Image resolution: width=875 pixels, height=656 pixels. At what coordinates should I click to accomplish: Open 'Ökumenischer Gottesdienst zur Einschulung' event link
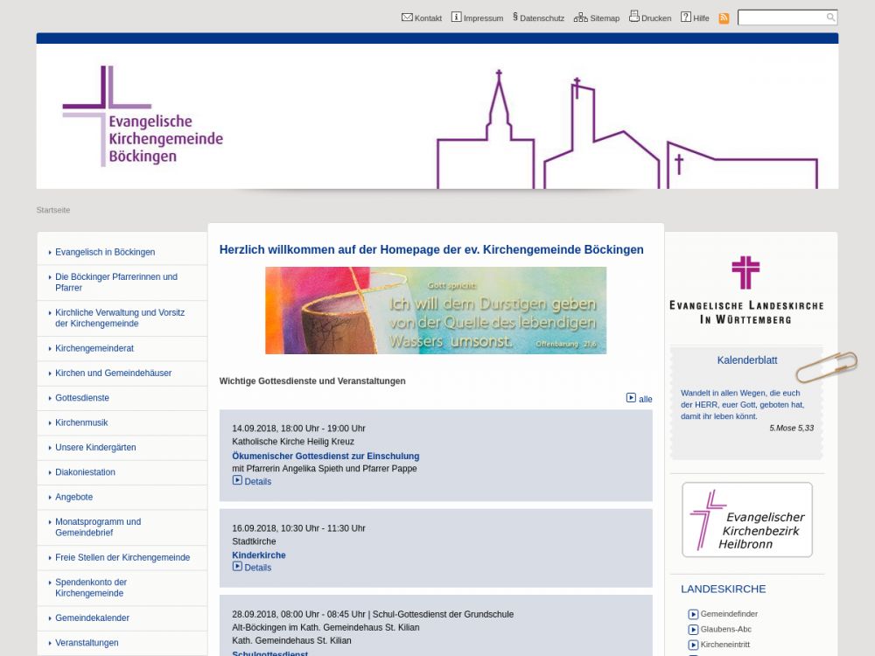pos(325,456)
